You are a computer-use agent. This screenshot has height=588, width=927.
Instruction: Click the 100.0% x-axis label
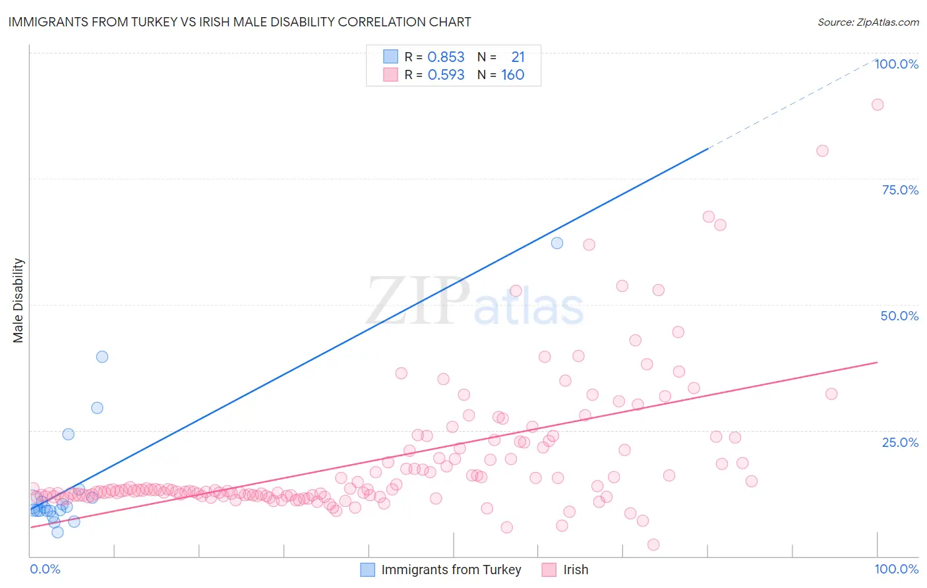pos(897,569)
